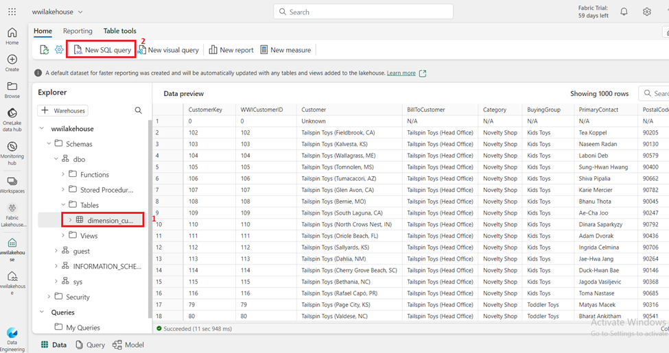The height and width of the screenshot is (353, 669).
Task: Collapse the Queries section
Action: coord(42,312)
